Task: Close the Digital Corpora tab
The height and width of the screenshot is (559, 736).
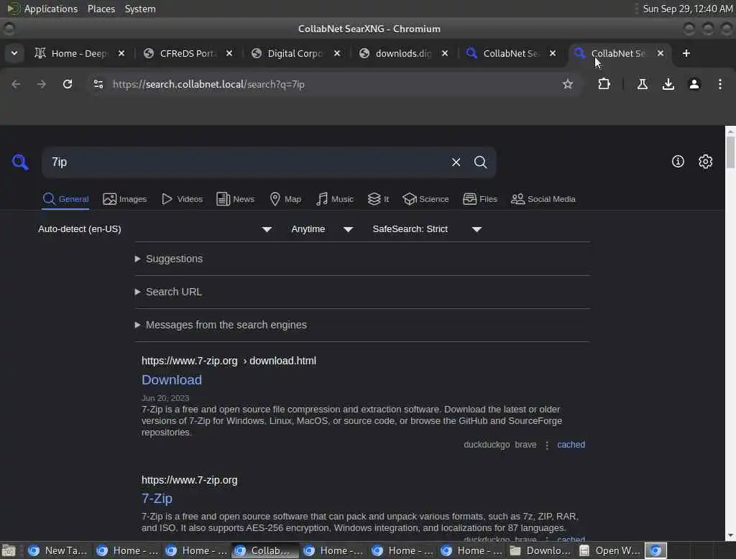Action: (x=337, y=53)
